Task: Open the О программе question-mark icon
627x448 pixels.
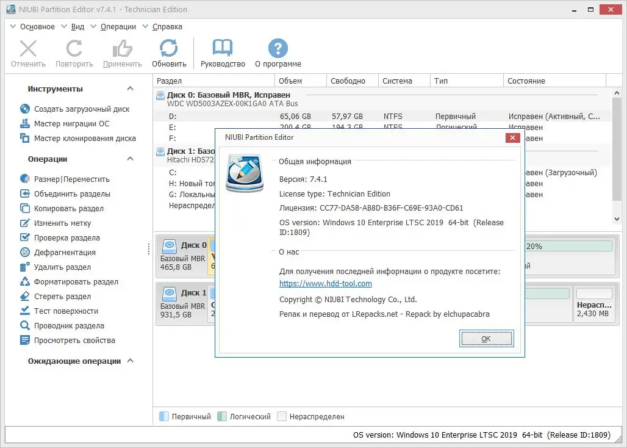Action: [278, 48]
